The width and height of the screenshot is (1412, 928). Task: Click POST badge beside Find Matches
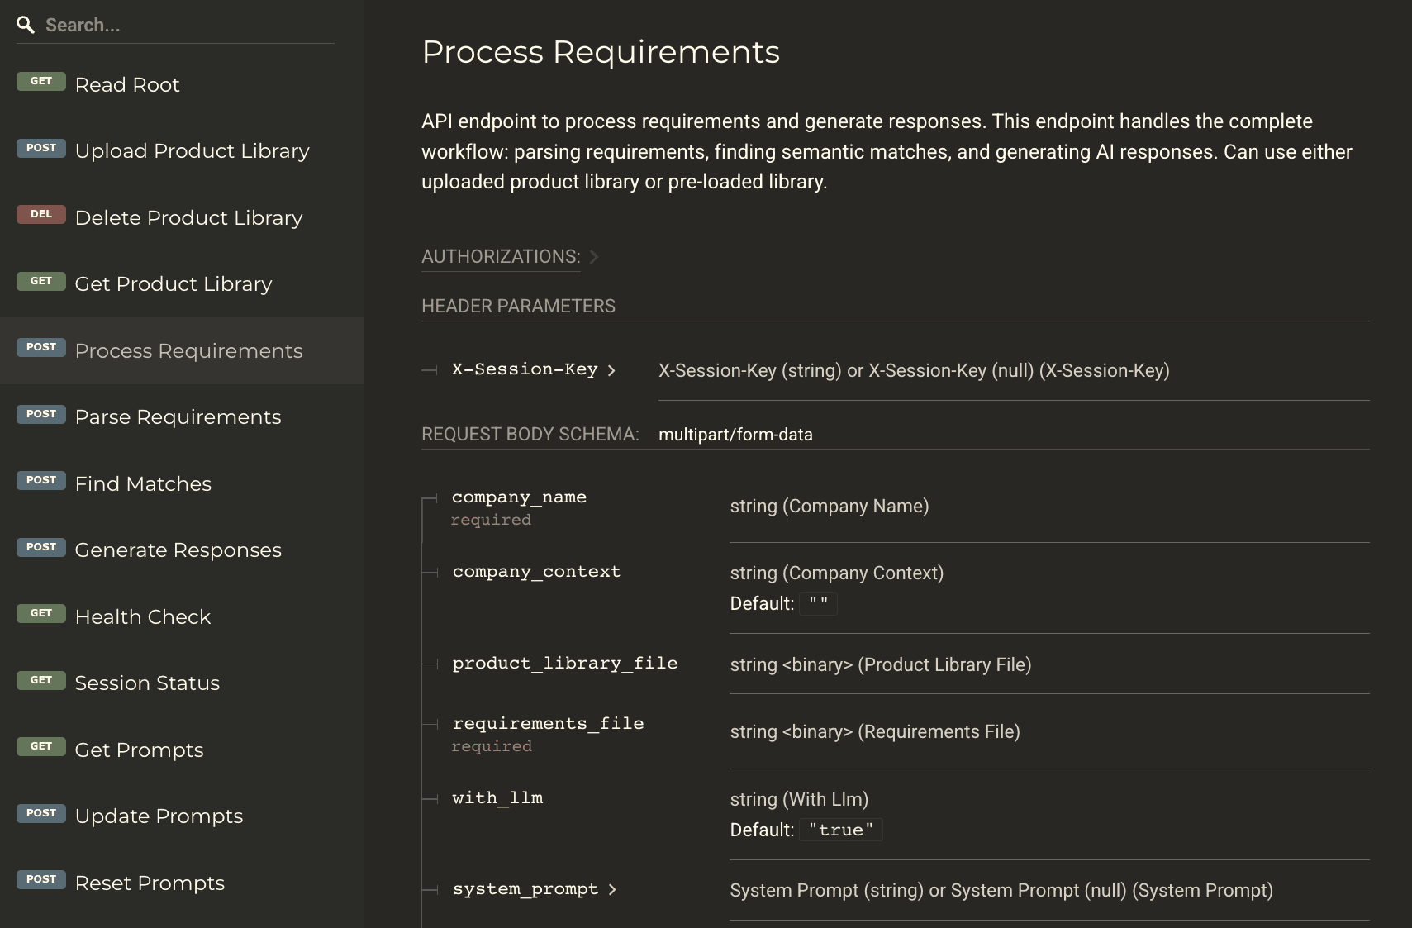pos(41,480)
